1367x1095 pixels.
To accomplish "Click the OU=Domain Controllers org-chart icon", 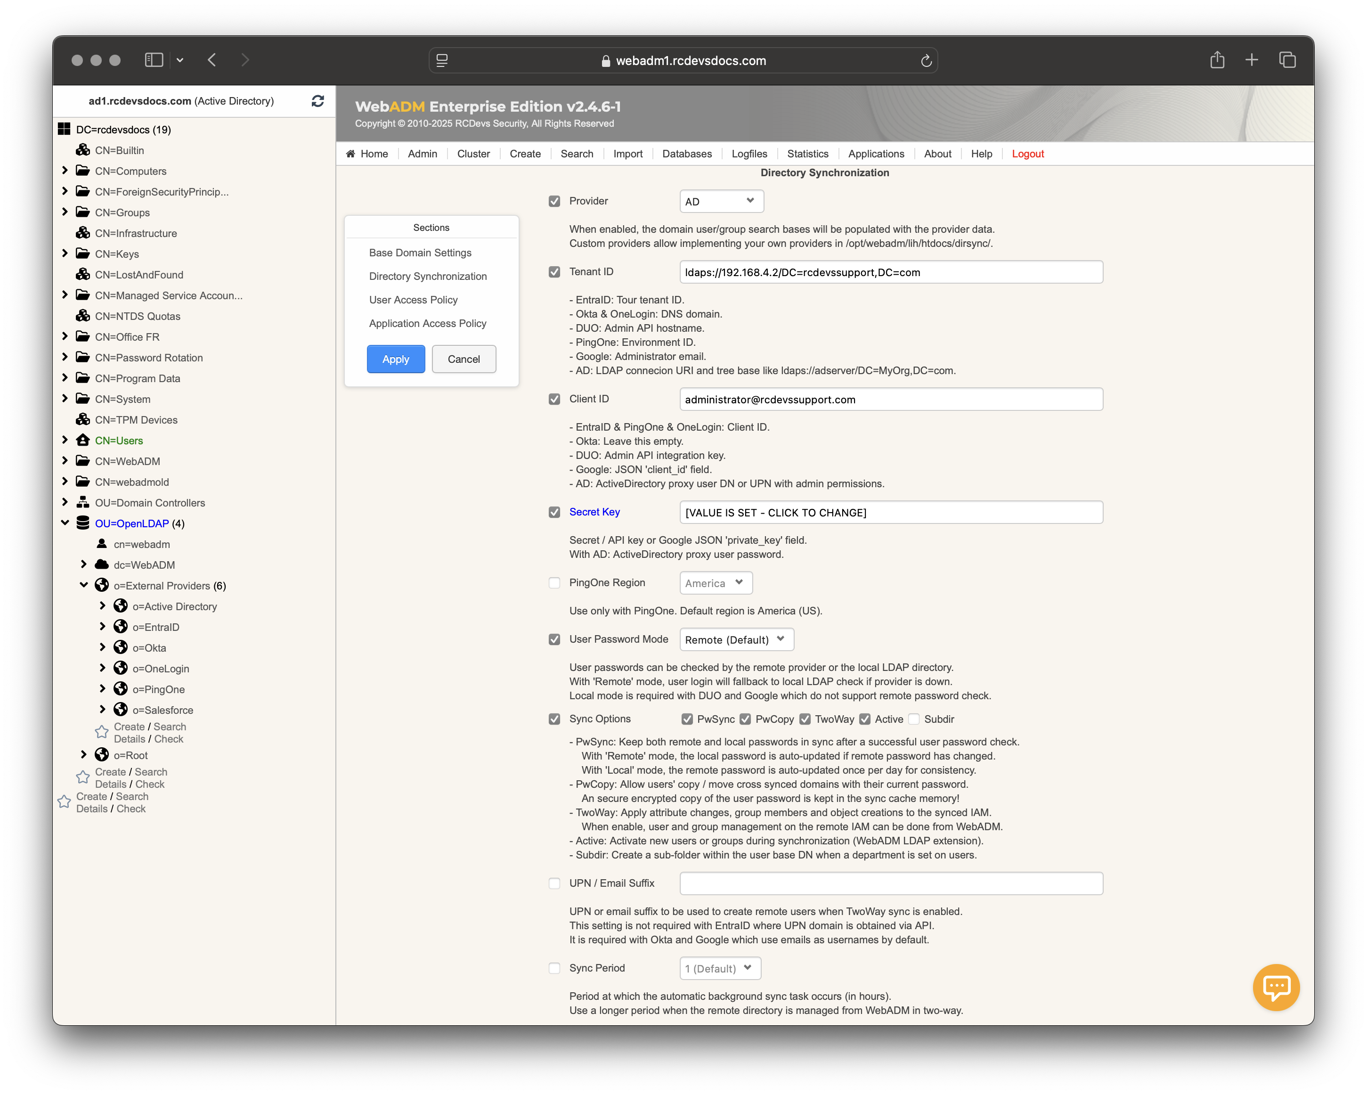I will 82,502.
